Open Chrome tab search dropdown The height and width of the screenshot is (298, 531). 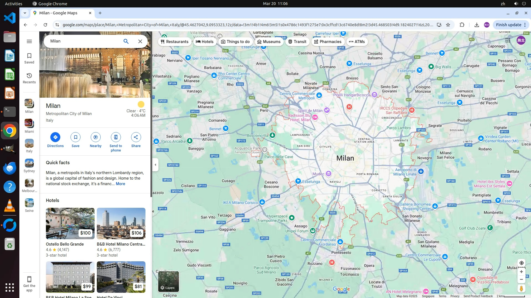pyautogui.click(x=25, y=13)
